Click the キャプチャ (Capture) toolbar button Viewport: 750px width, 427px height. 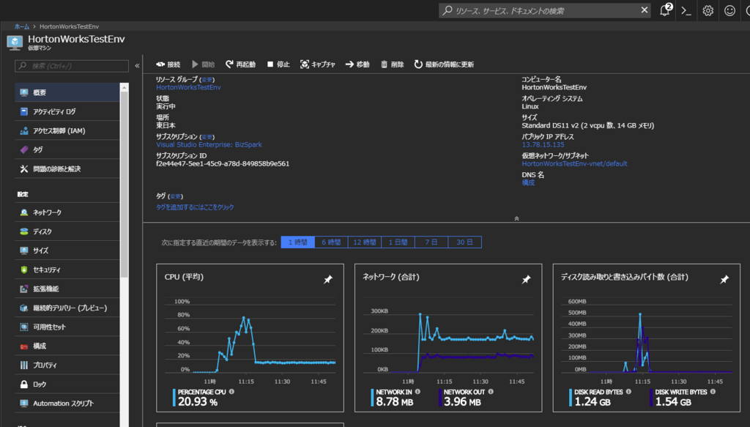[x=318, y=64]
